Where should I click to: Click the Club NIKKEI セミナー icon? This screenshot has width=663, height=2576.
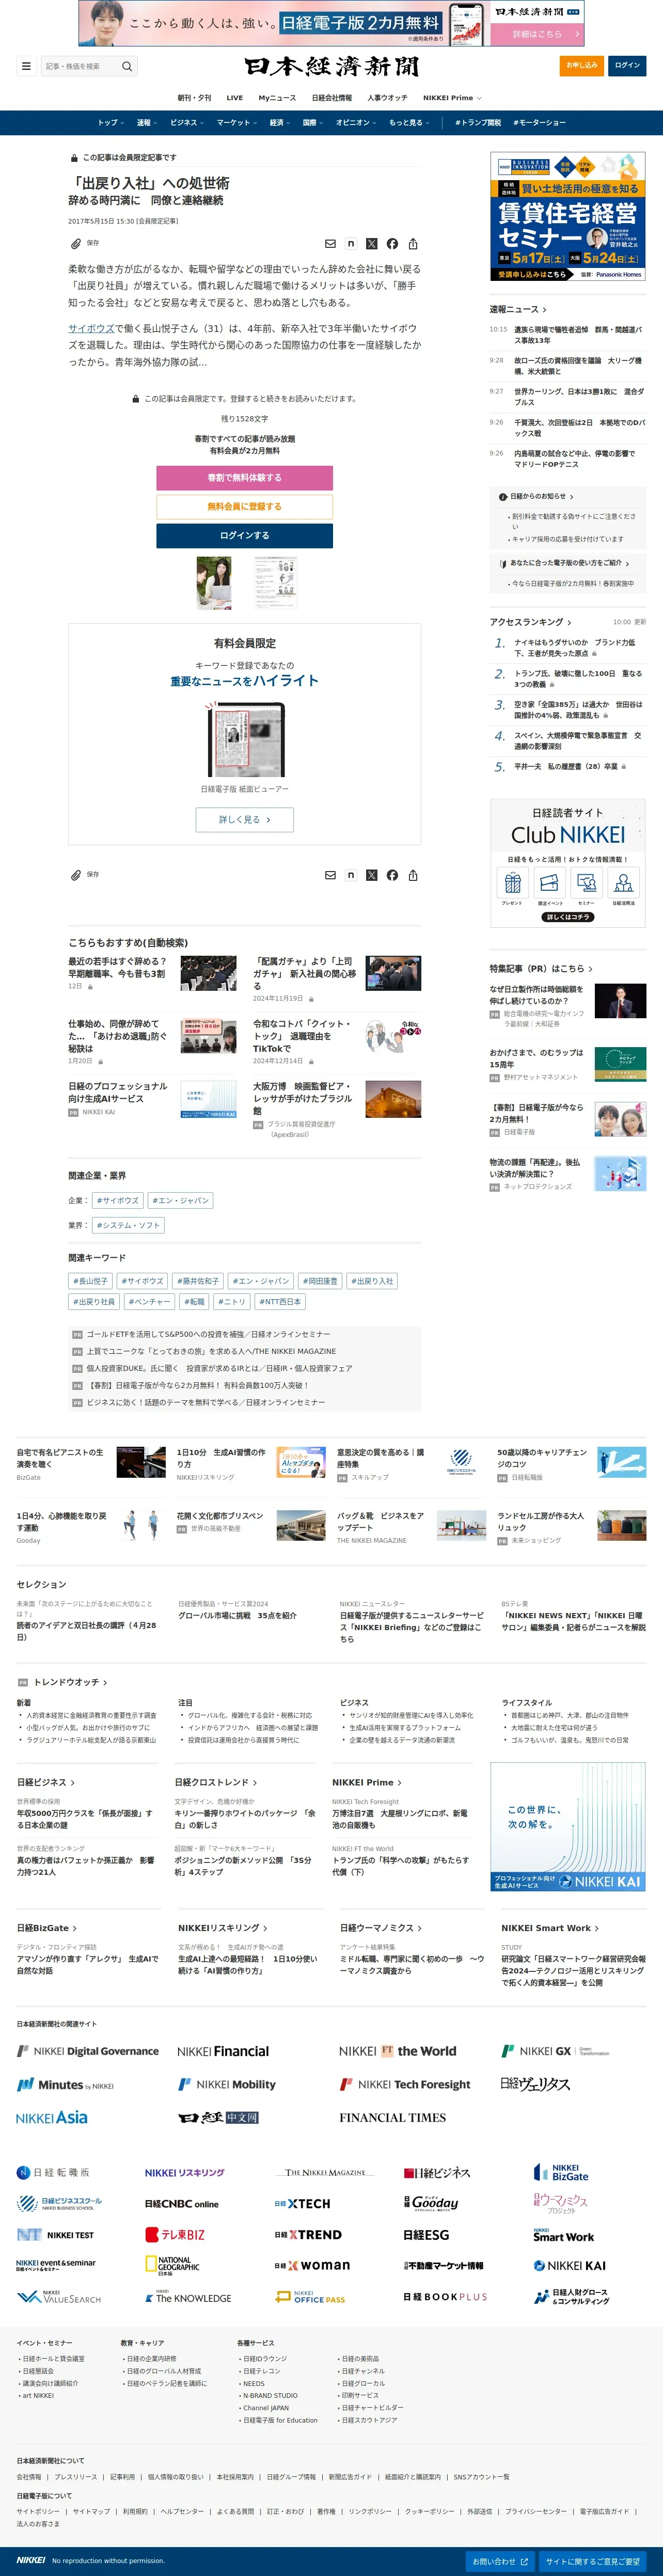pos(586,883)
